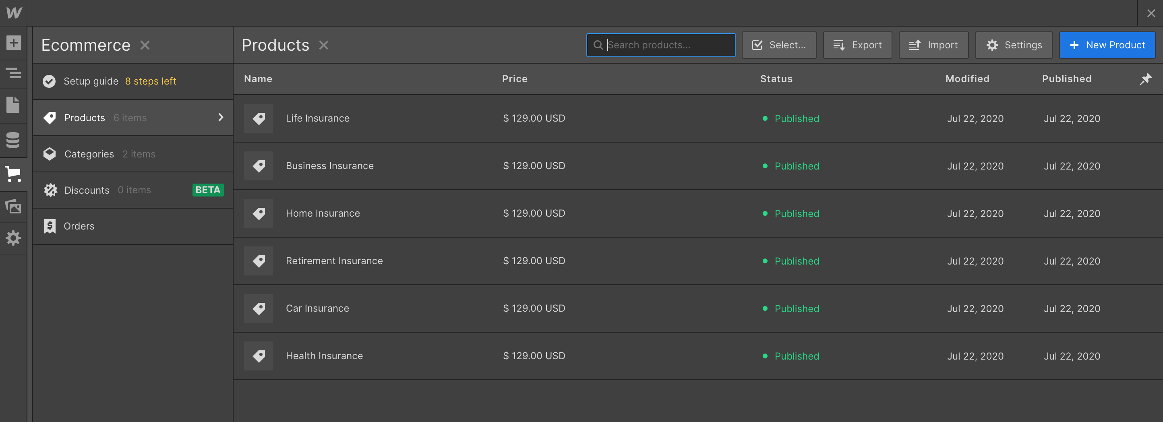This screenshot has width=1163, height=422.
Task: Open the Add Elements panel
Action: (13, 43)
